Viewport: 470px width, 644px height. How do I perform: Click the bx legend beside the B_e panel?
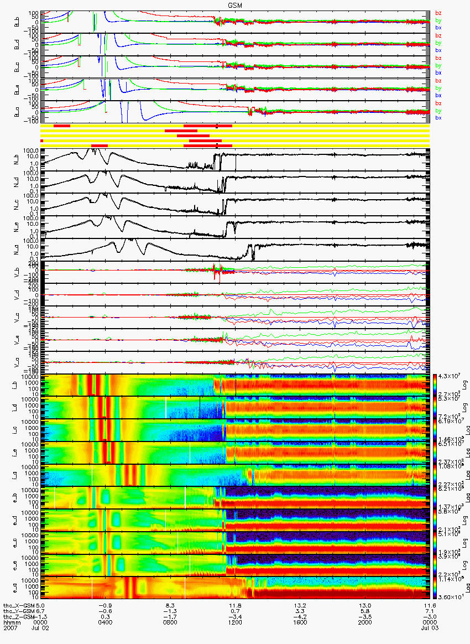tap(438, 95)
